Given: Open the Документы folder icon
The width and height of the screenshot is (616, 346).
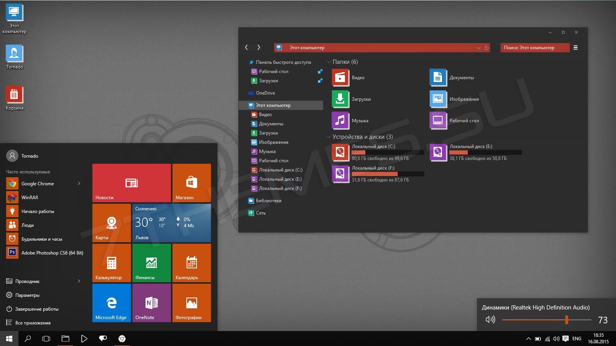Looking at the screenshot, I should (438, 78).
